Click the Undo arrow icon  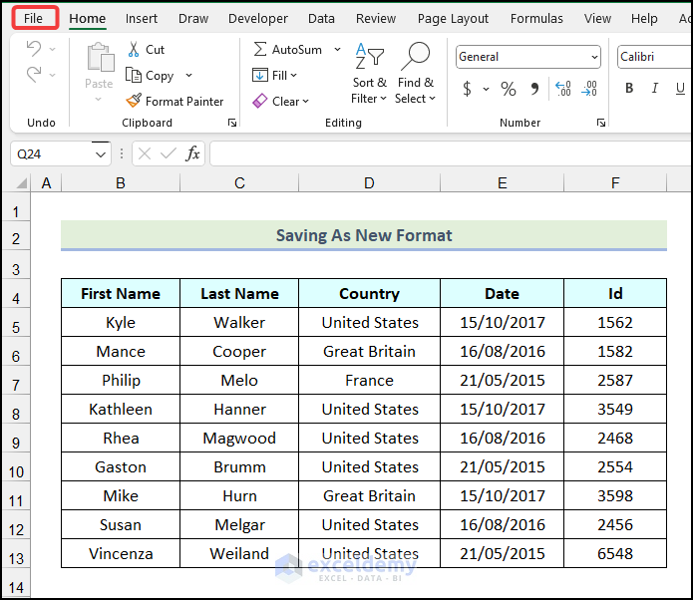click(34, 49)
